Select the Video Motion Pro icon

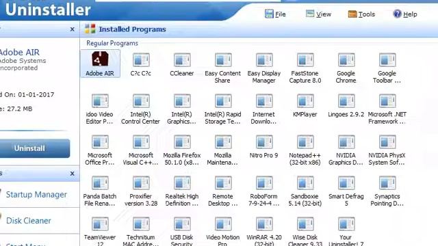(x=223, y=223)
